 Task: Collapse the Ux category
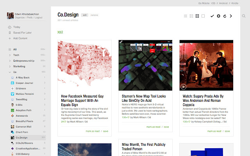point(9,72)
